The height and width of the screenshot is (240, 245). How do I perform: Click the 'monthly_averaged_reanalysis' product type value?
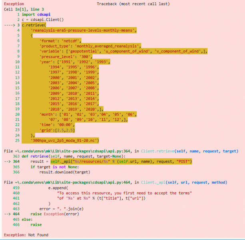click(116, 46)
